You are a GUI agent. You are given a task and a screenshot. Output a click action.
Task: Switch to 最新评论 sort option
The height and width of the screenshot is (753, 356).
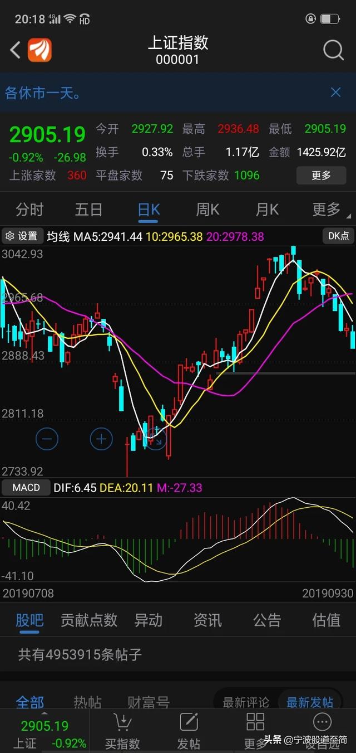coord(246,702)
